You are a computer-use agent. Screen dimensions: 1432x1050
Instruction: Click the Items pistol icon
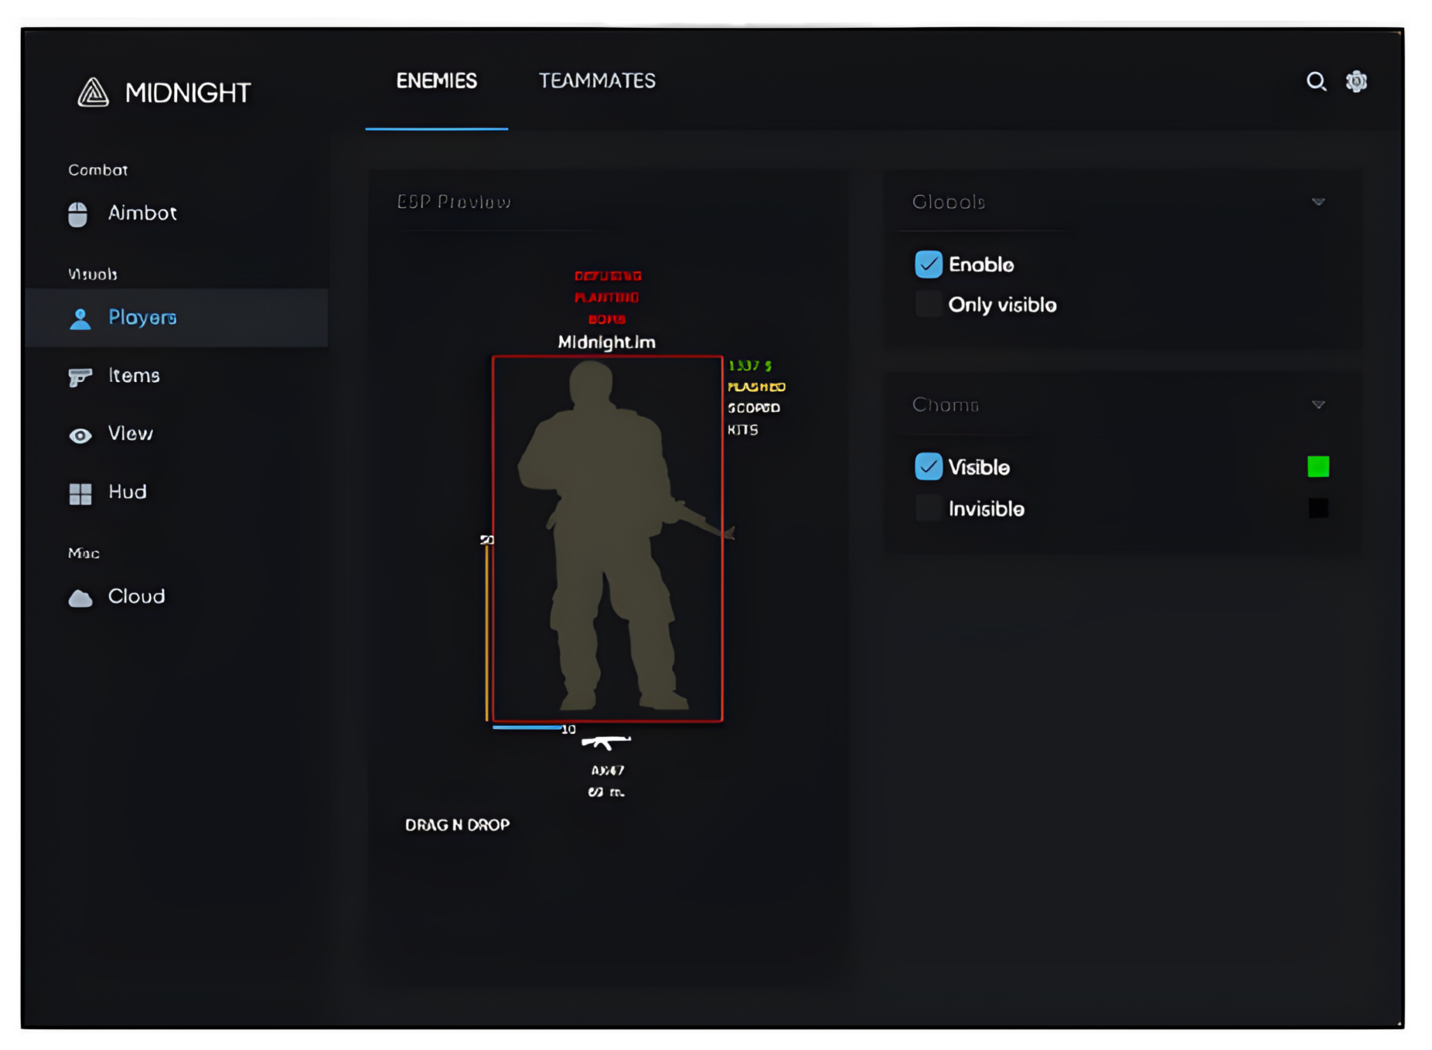tap(80, 376)
